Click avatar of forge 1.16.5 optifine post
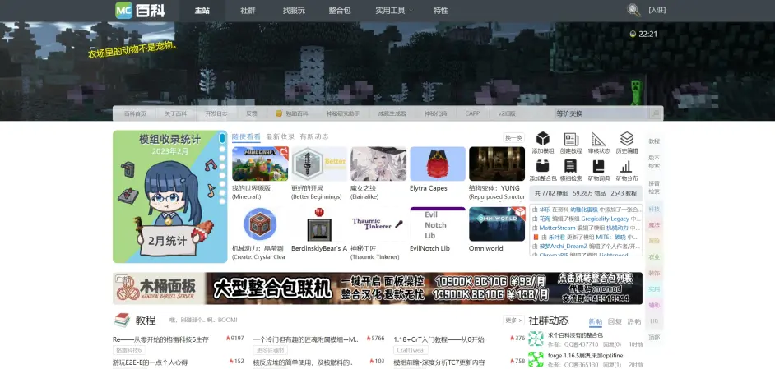 pyautogui.click(x=536, y=359)
